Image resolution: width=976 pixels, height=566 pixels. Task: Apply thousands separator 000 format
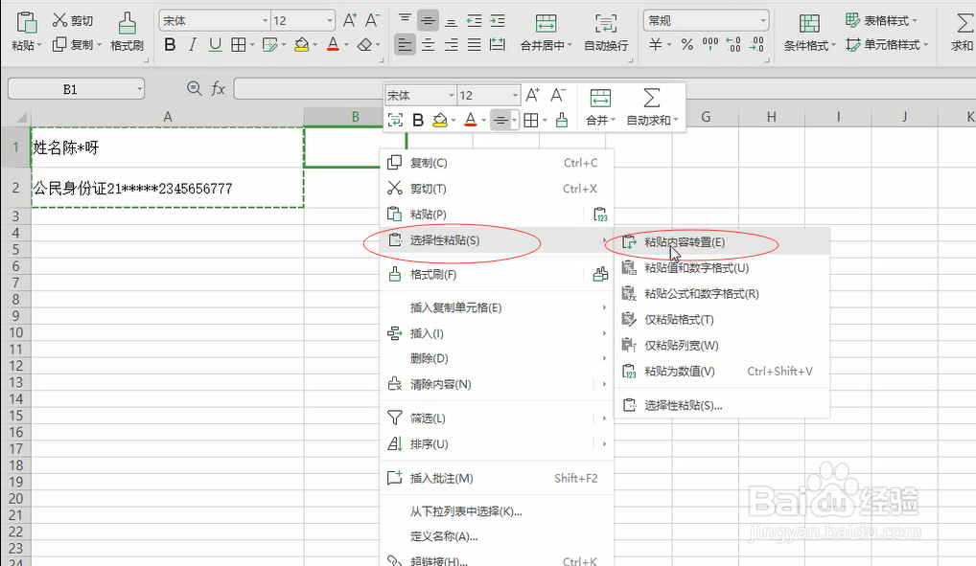(x=710, y=44)
